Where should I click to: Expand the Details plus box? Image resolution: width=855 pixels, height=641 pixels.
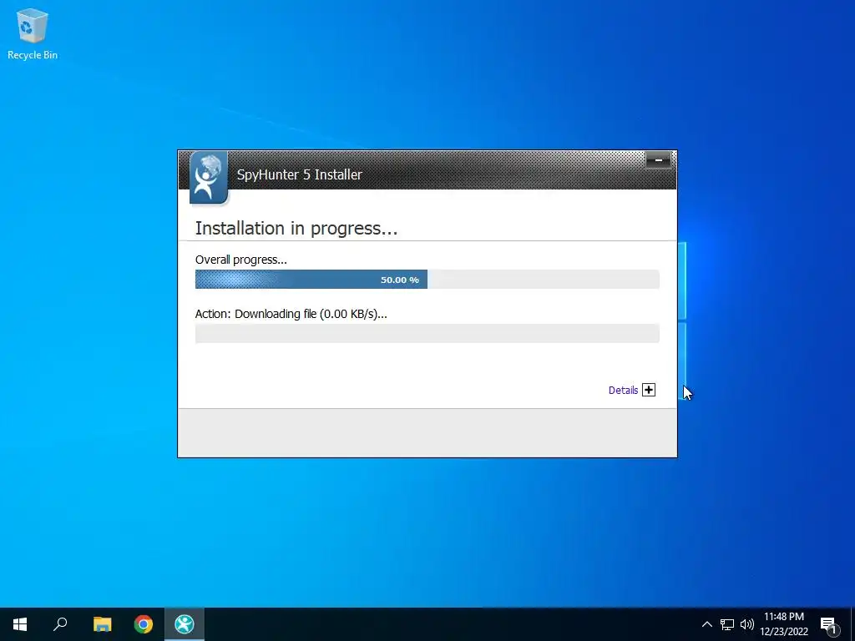[648, 390]
